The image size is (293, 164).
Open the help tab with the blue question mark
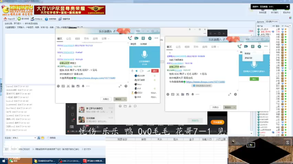tap(51, 19)
